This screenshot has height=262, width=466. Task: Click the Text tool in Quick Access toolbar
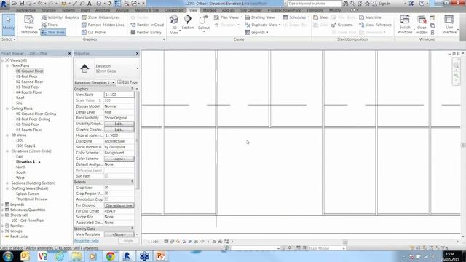[x=89, y=3]
